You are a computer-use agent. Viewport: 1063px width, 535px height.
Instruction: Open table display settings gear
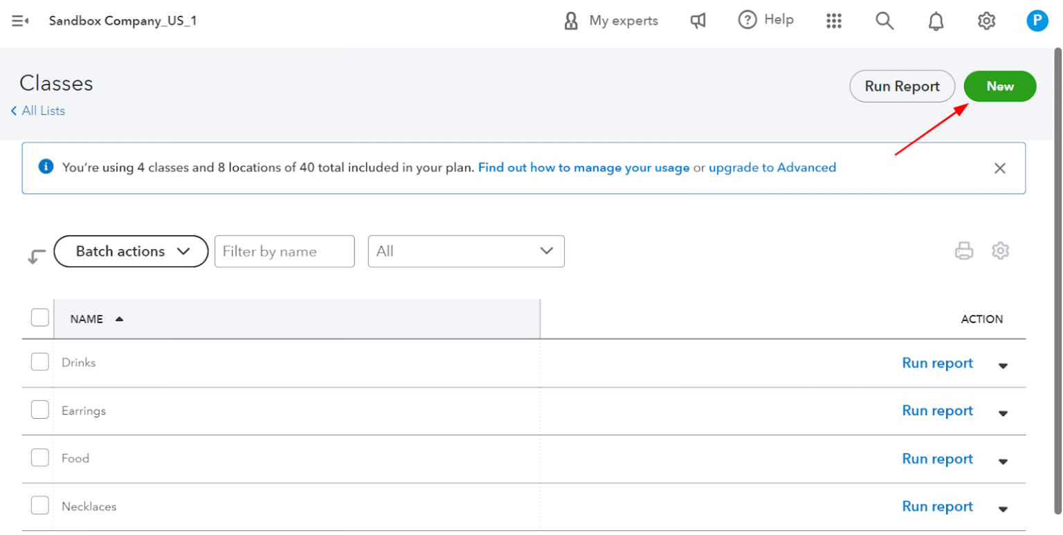pyautogui.click(x=1000, y=251)
